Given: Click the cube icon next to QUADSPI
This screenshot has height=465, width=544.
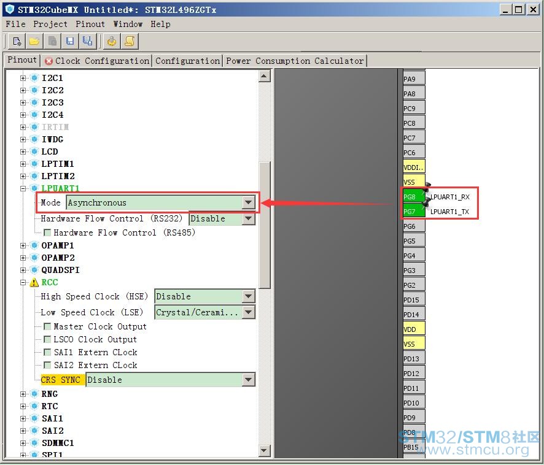Looking at the screenshot, I should [x=34, y=270].
